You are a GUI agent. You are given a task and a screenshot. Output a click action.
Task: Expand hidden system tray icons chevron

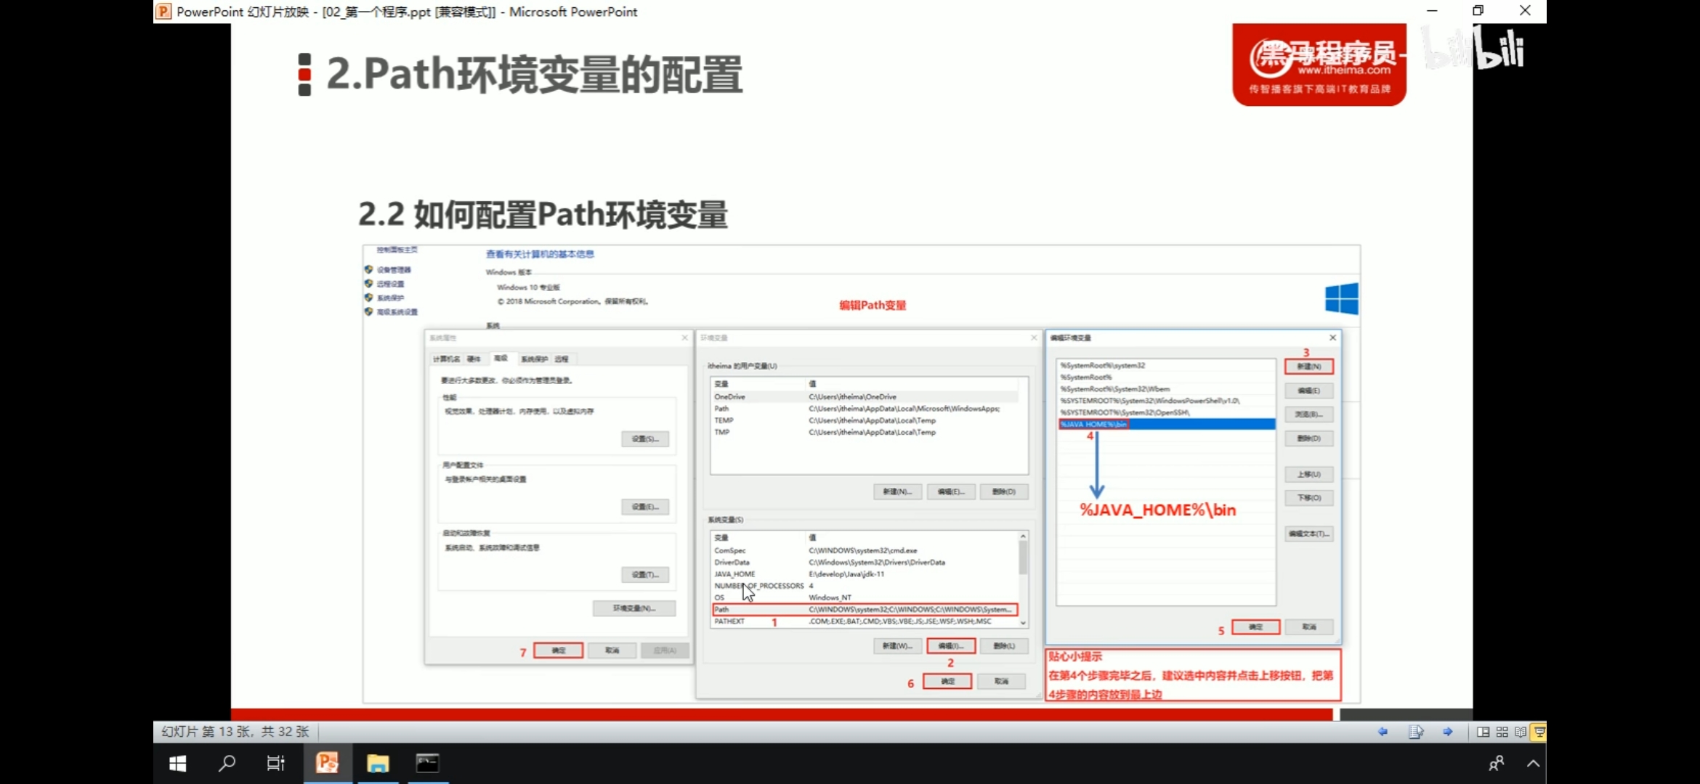[x=1533, y=763]
